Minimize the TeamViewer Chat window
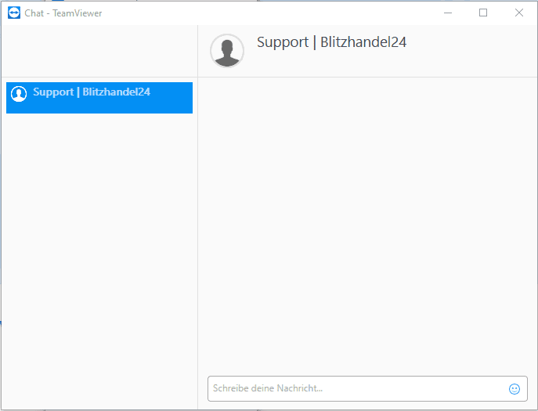Screen dimensions: 538x411 448,13
